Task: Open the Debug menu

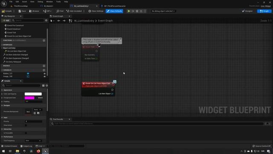Action: pyautogui.click(x=40, y=2)
